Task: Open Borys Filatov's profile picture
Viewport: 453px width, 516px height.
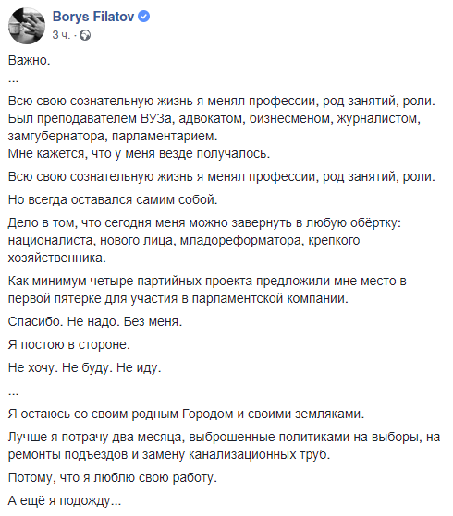Action: click(27, 26)
